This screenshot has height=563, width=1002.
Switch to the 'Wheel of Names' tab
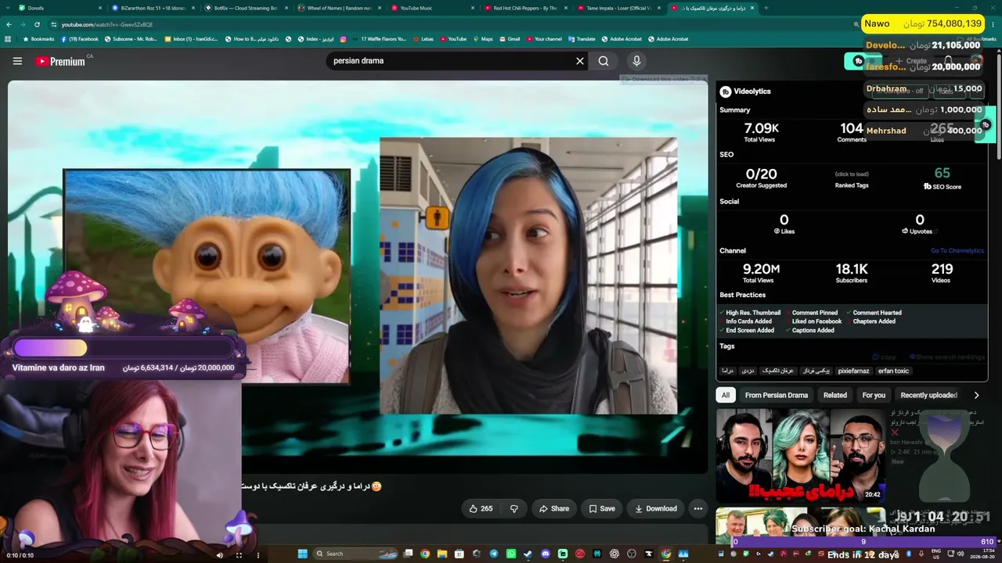[x=338, y=8]
